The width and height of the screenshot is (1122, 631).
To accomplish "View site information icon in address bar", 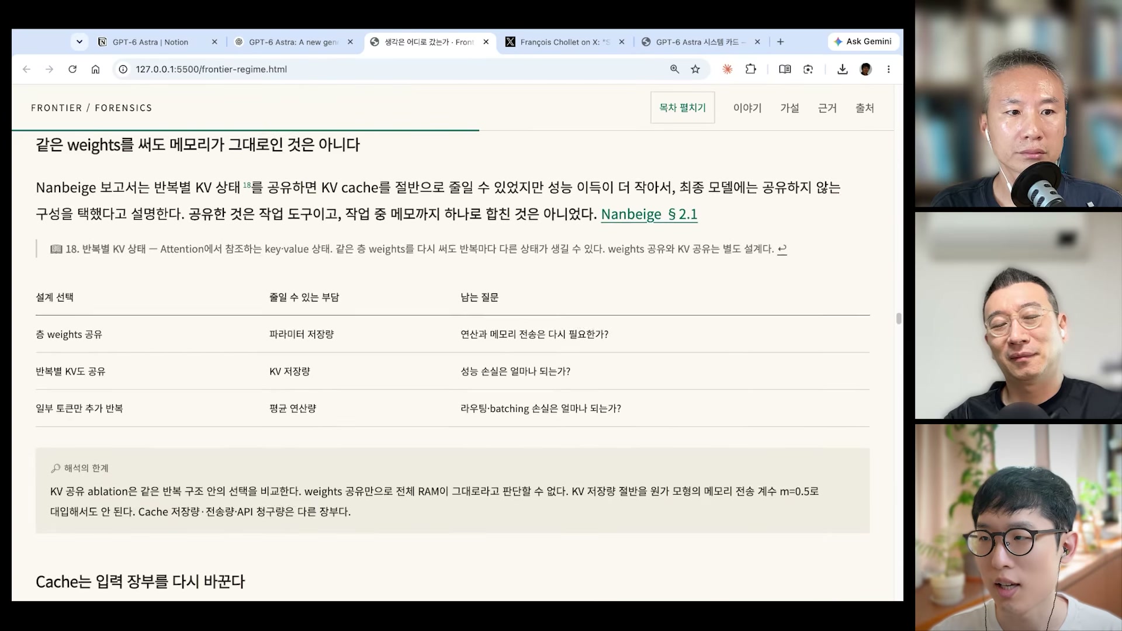I will point(123,69).
